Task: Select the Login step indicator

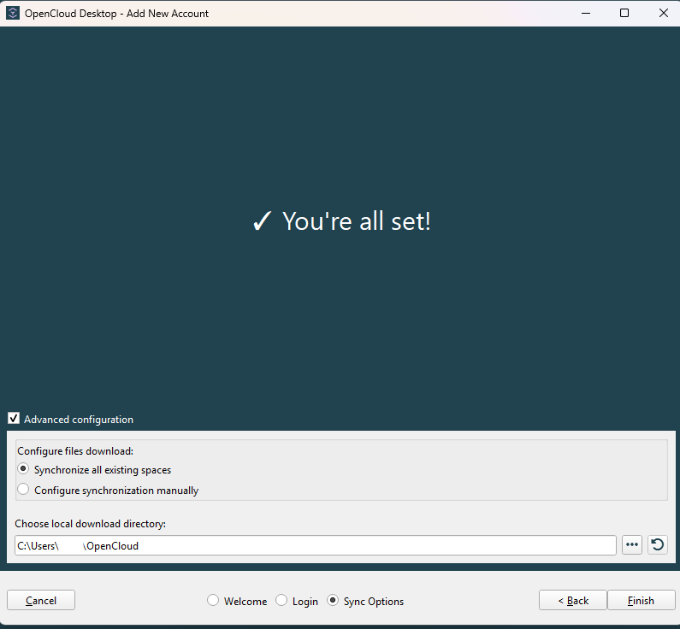Action: click(281, 601)
